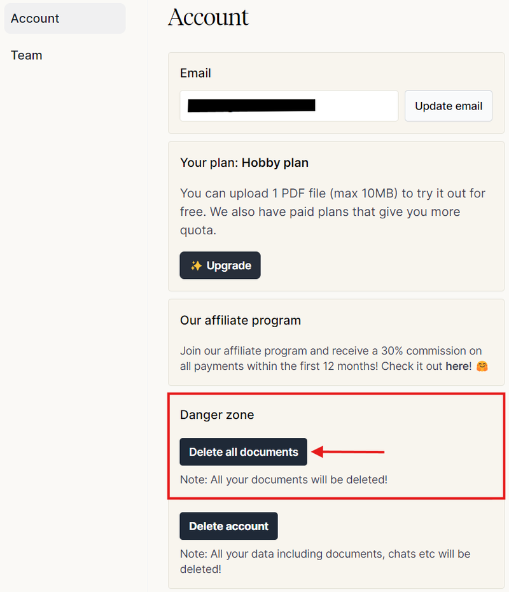The height and width of the screenshot is (592, 509).
Task: Click the Update email button
Action: [x=448, y=106]
